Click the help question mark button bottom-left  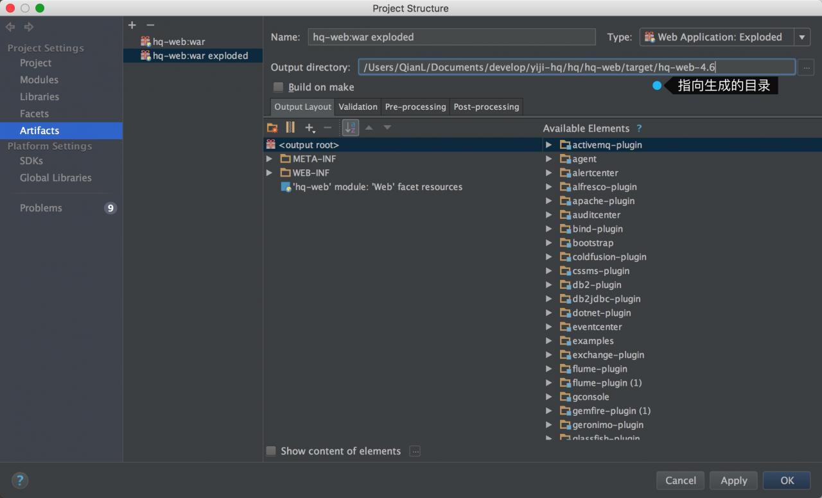click(20, 480)
